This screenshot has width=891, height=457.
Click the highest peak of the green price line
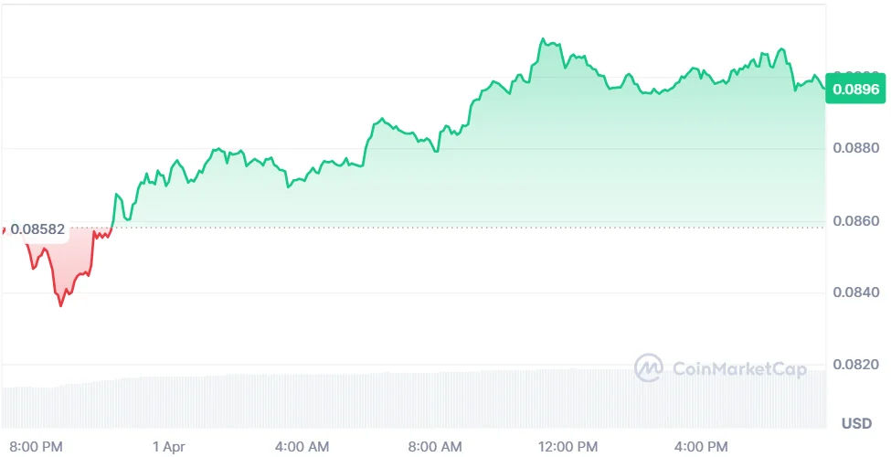[x=542, y=39]
